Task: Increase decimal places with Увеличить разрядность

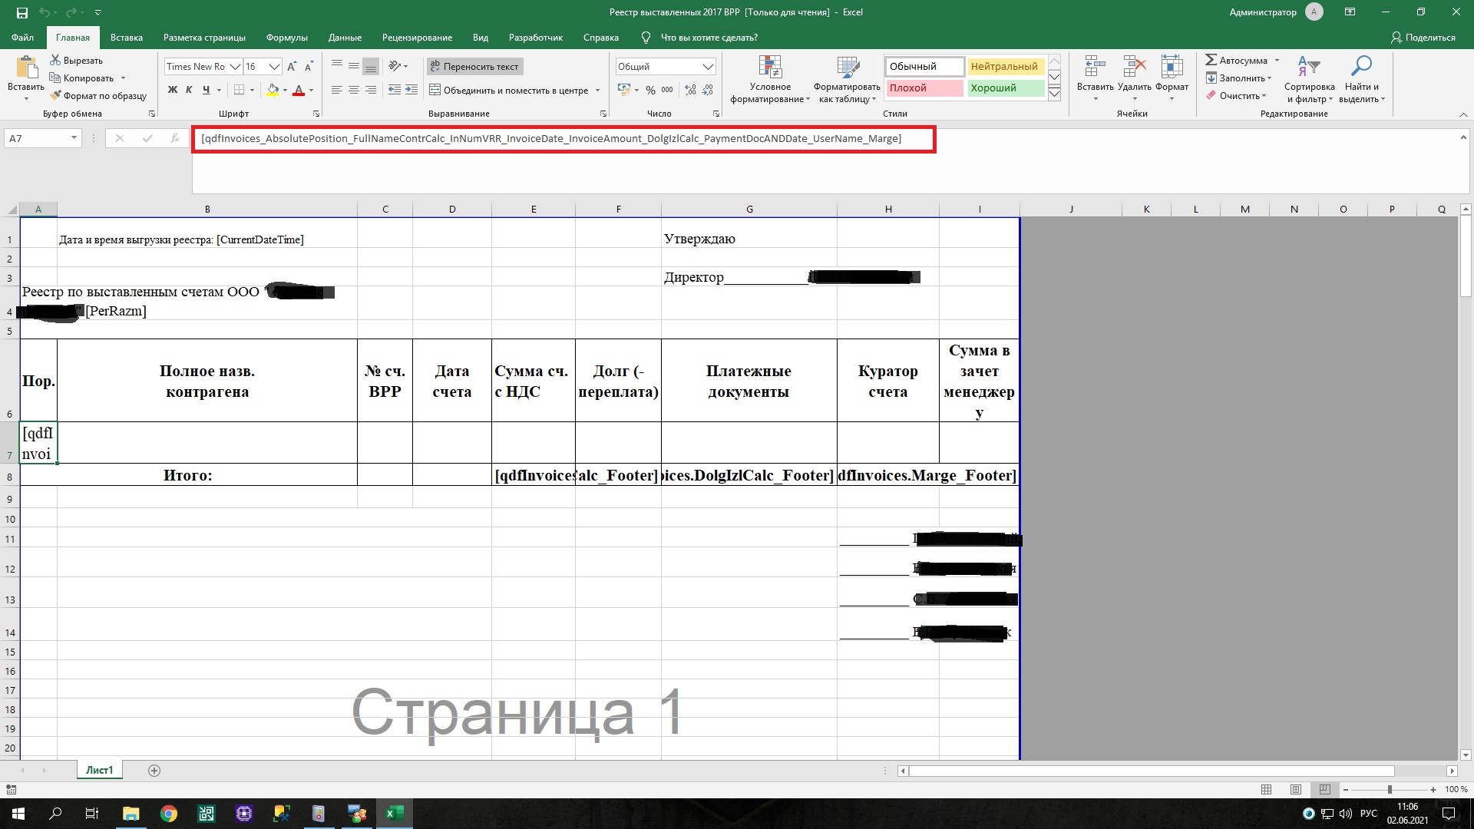Action: [689, 90]
